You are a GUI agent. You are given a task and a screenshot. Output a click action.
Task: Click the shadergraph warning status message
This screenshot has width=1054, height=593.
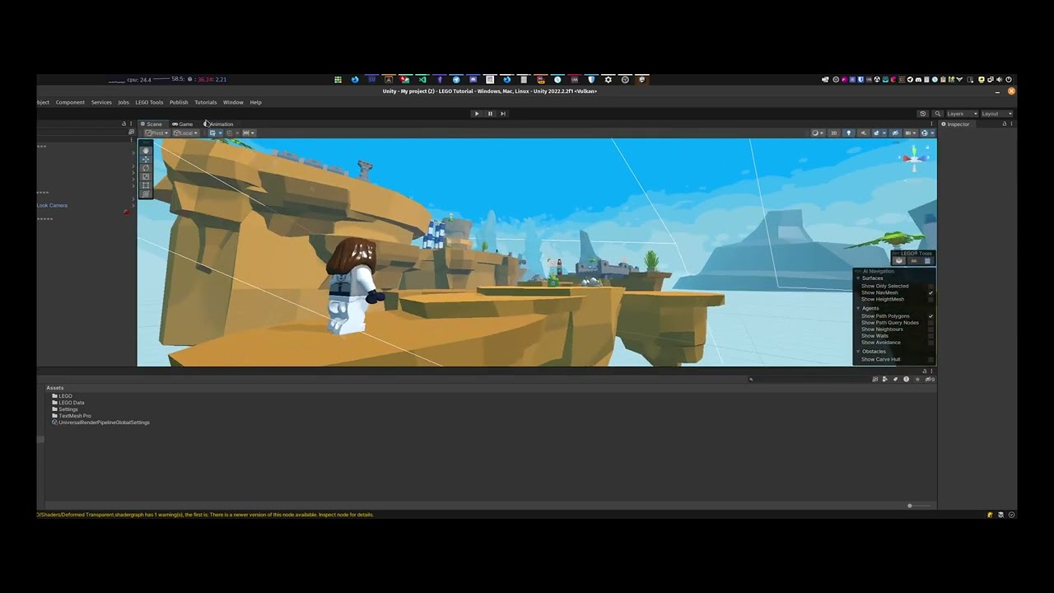(x=205, y=515)
